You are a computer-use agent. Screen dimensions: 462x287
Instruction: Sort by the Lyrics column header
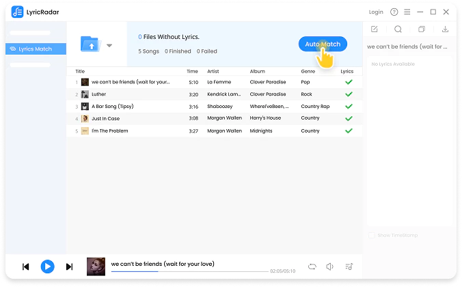(346, 71)
